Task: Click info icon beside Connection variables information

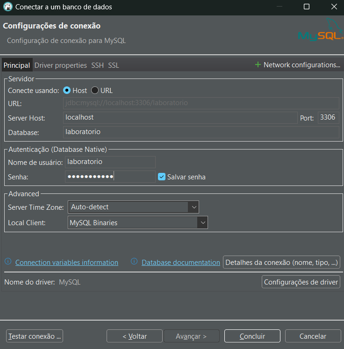Action: pos(8,262)
